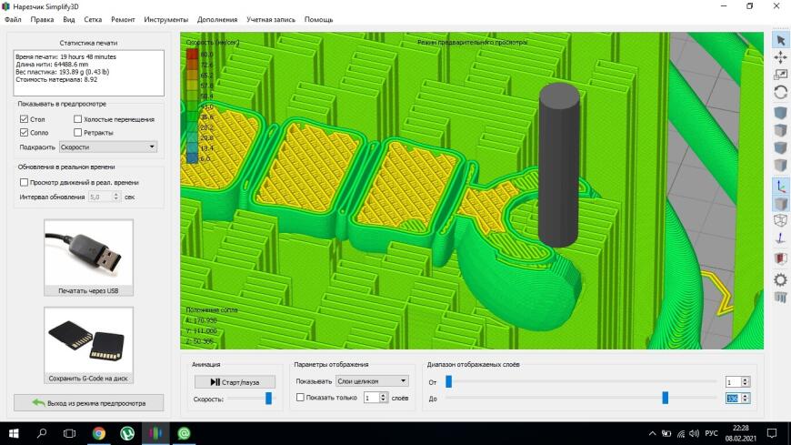Open process settings gear icon
The image size is (791, 445).
tap(780, 279)
